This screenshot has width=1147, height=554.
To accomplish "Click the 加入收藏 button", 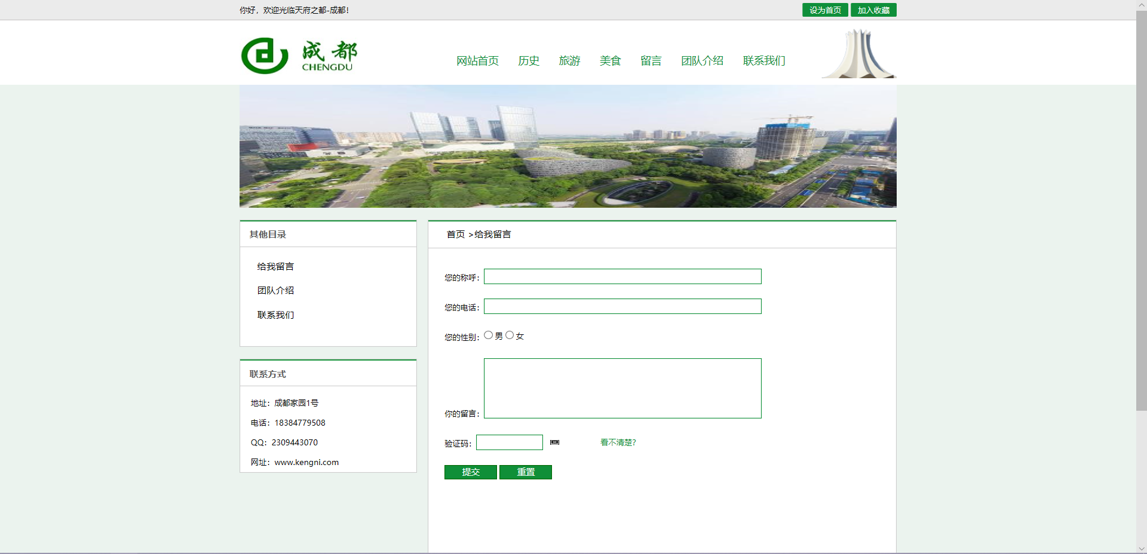I will pyautogui.click(x=873, y=10).
